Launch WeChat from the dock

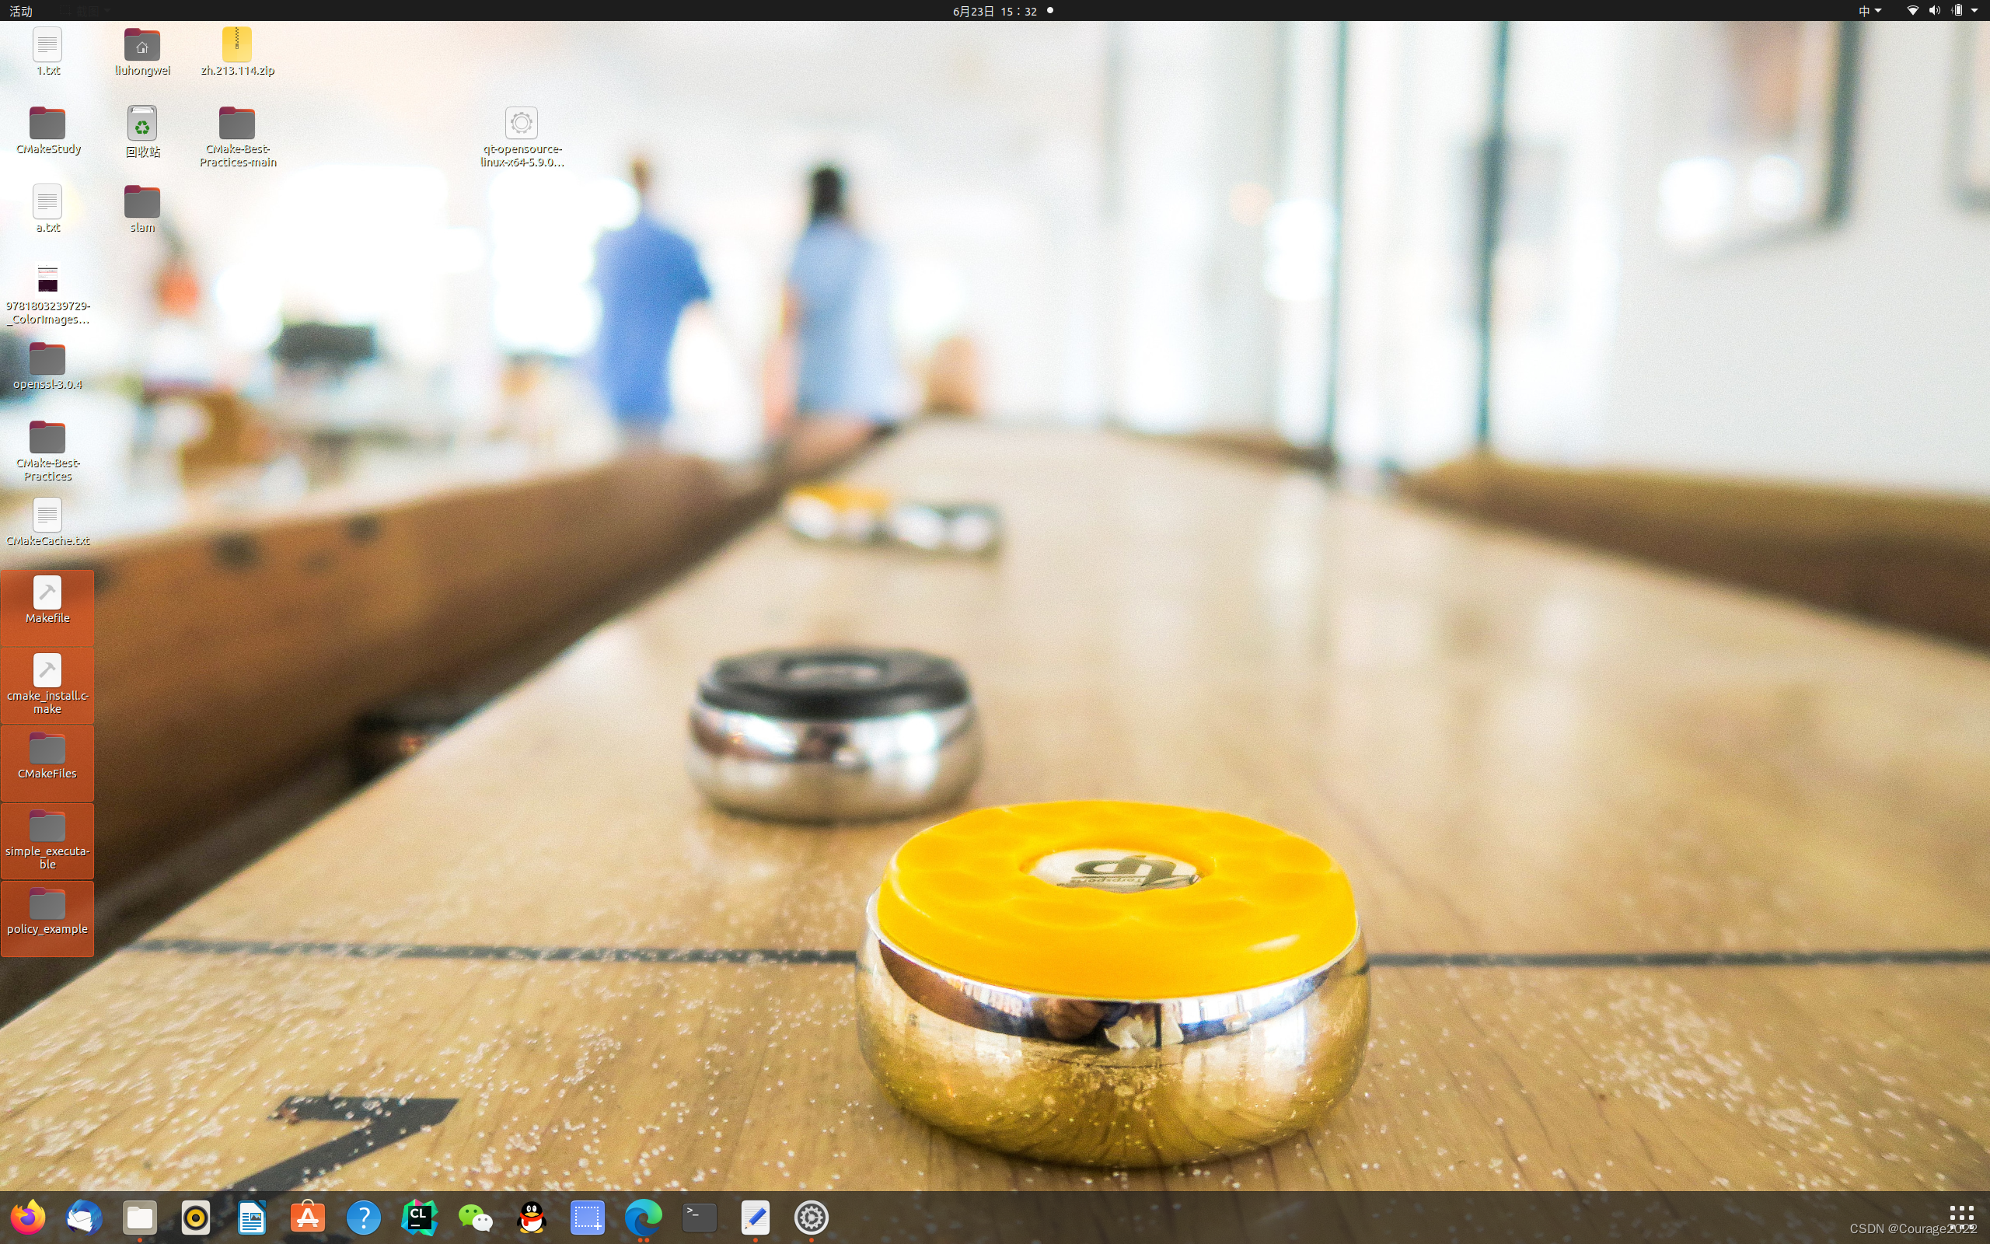pos(475,1216)
